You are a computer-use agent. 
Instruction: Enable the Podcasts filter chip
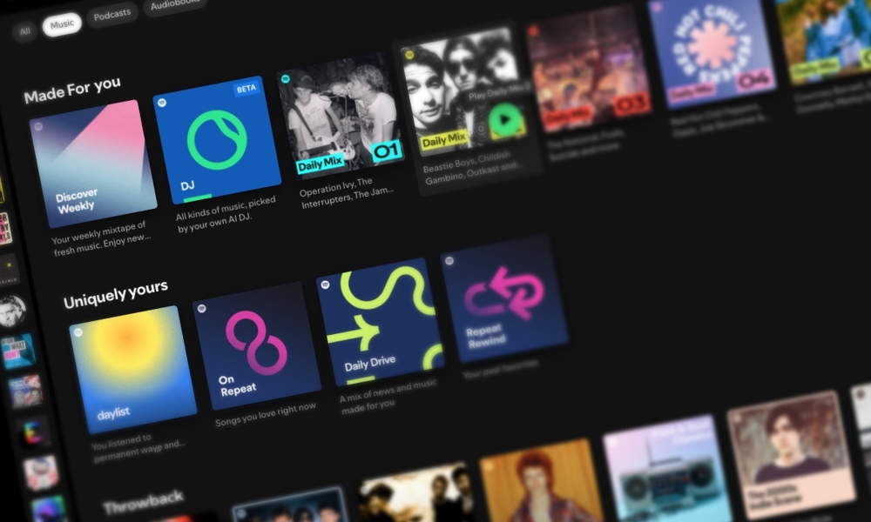pos(112,12)
